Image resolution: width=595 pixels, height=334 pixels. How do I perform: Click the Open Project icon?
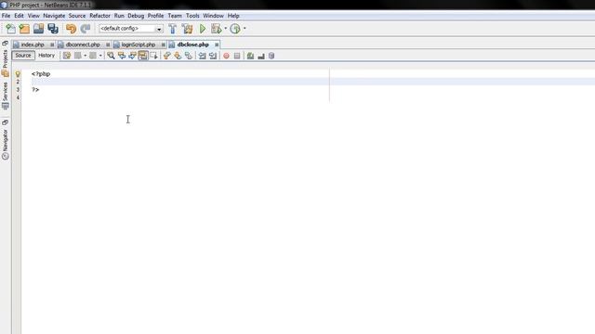pyautogui.click(x=38, y=29)
